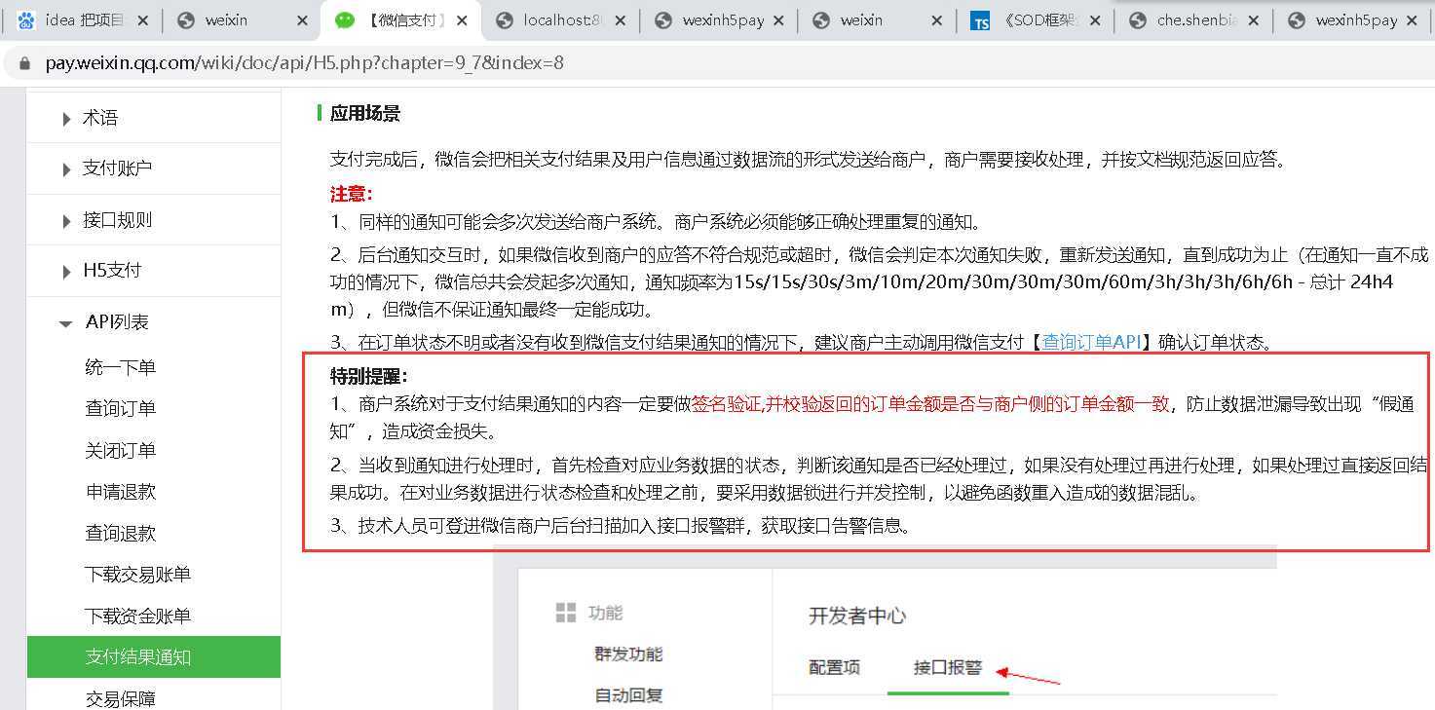The width and height of the screenshot is (1435, 710).
Task: Open the 下载交易账单 sidebar item
Action: [x=137, y=575]
